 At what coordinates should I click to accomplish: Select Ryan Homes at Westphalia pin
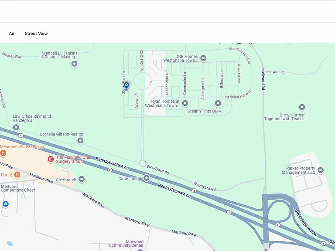tap(185, 104)
